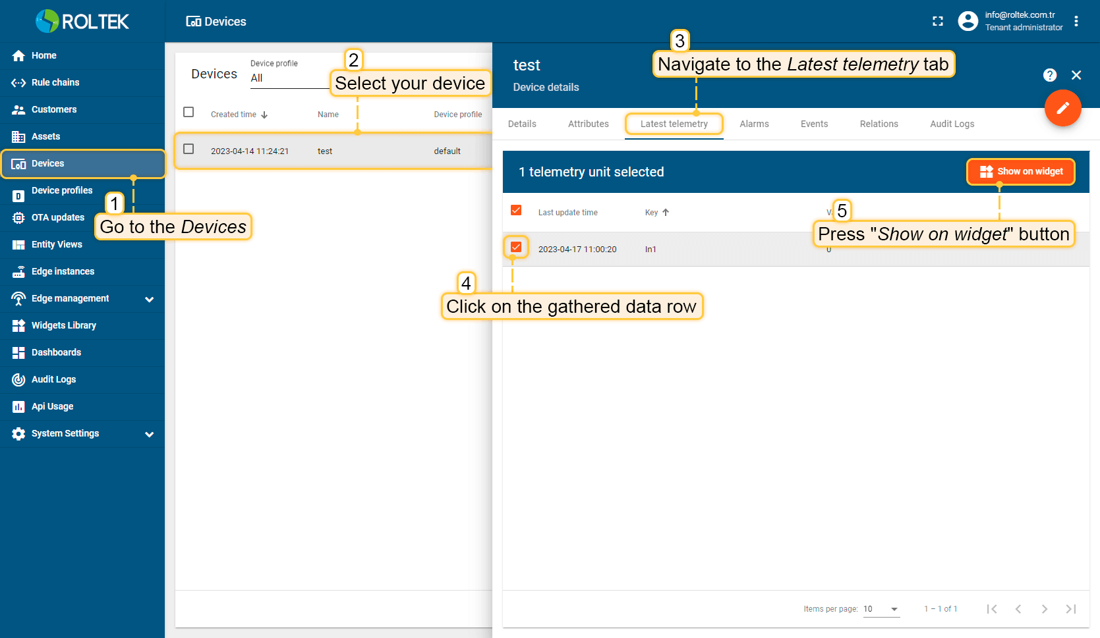The height and width of the screenshot is (638, 1100).
Task: Close the device details panel
Action: click(x=1076, y=75)
